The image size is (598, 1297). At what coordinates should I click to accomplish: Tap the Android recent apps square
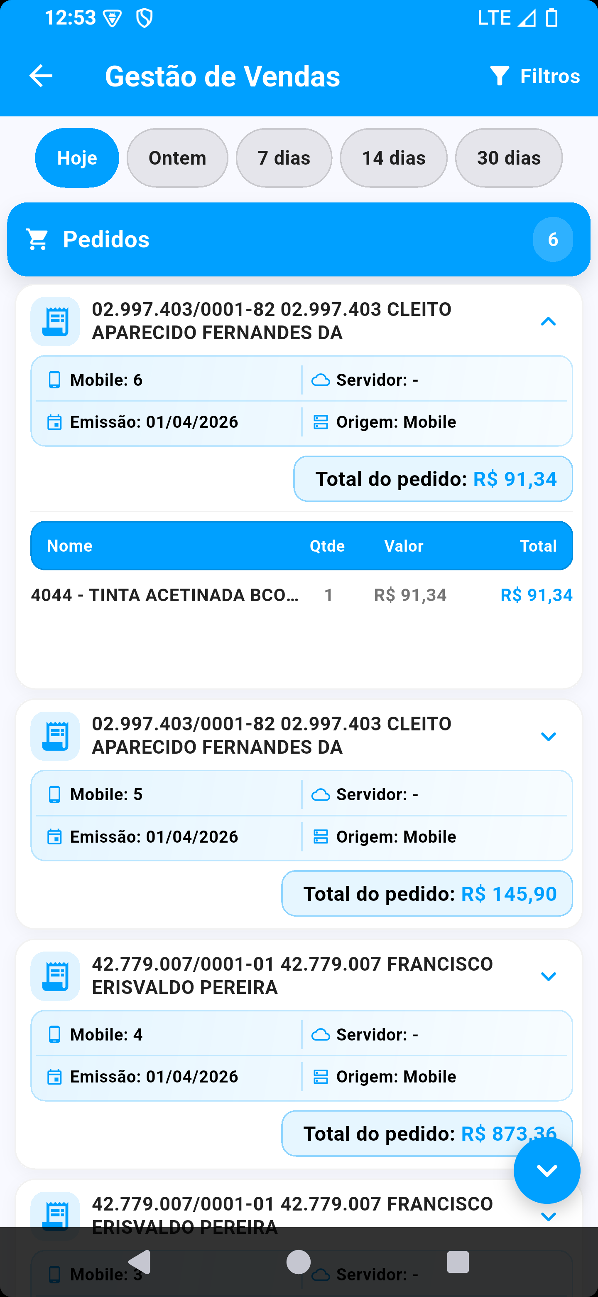458,1262
